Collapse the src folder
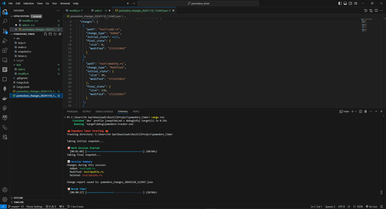Screen dimensions: 386x209 tap(18, 39)
